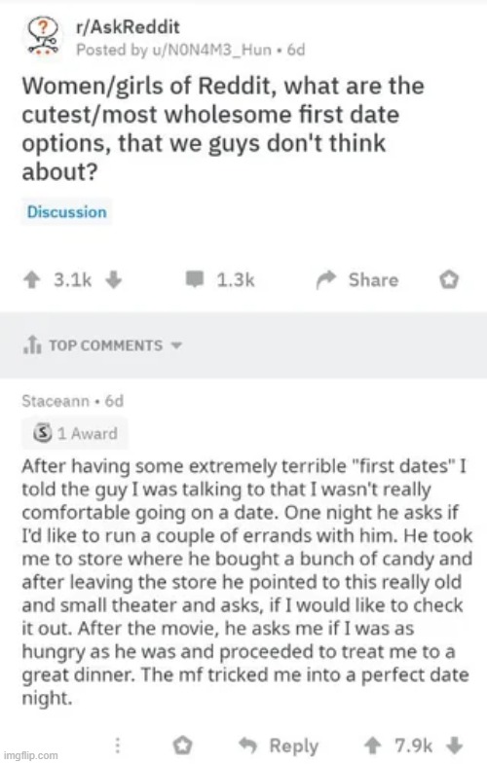Select the Discussion flair tag
Screen dimensions: 487x764
67,212
